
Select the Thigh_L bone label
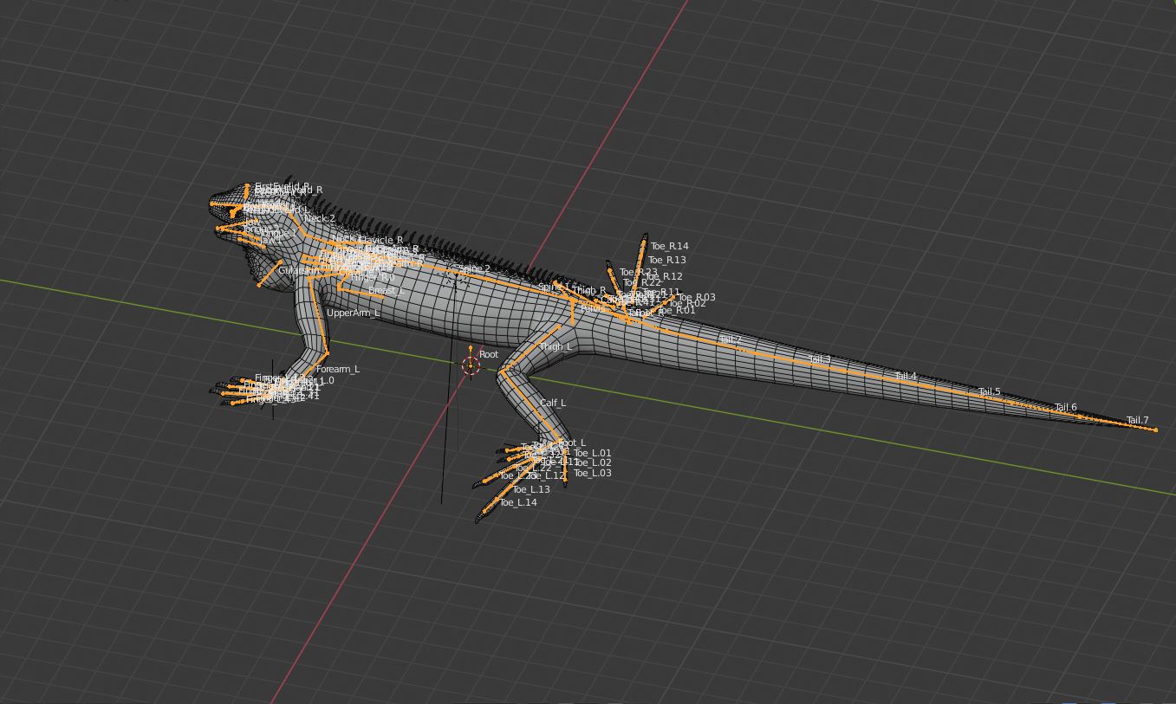[x=556, y=346]
